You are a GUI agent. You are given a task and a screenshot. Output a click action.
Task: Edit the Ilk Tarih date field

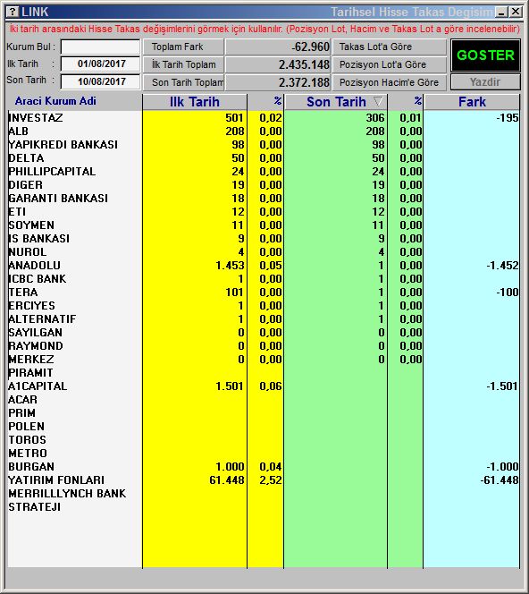tap(100, 64)
